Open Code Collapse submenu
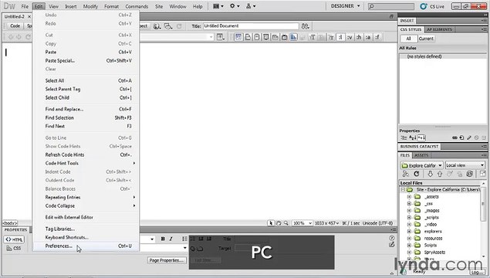The width and height of the screenshot is (490, 278). [x=86, y=205]
